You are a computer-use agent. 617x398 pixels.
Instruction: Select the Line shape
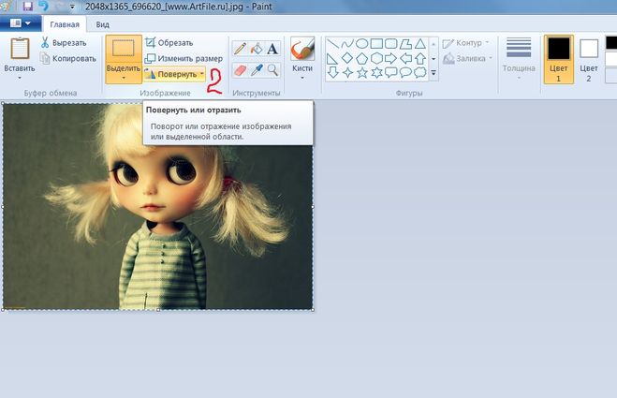tap(332, 44)
